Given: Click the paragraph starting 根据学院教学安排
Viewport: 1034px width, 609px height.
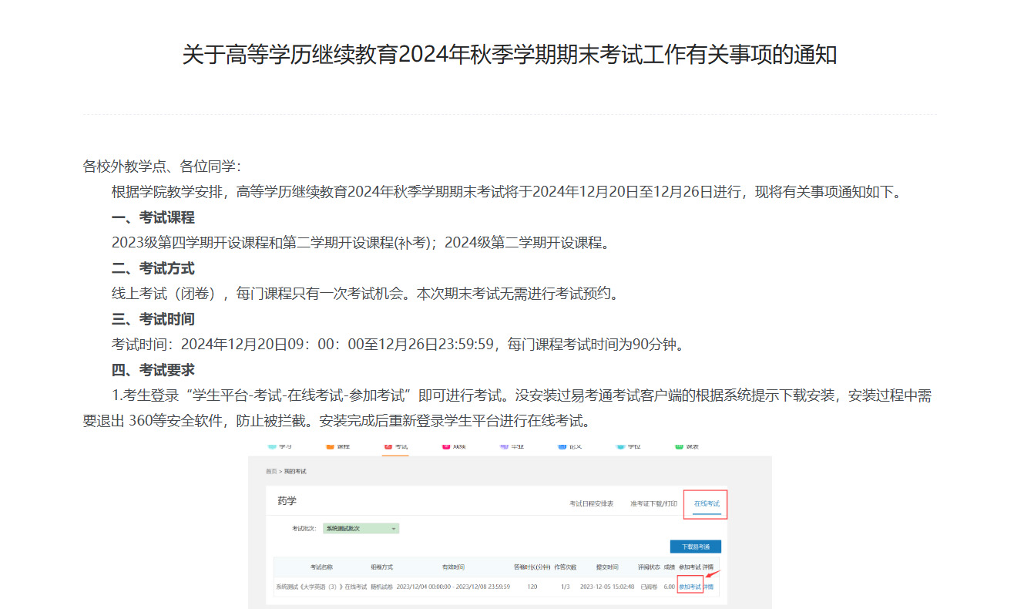Looking at the screenshot, I should coord(506,192).
